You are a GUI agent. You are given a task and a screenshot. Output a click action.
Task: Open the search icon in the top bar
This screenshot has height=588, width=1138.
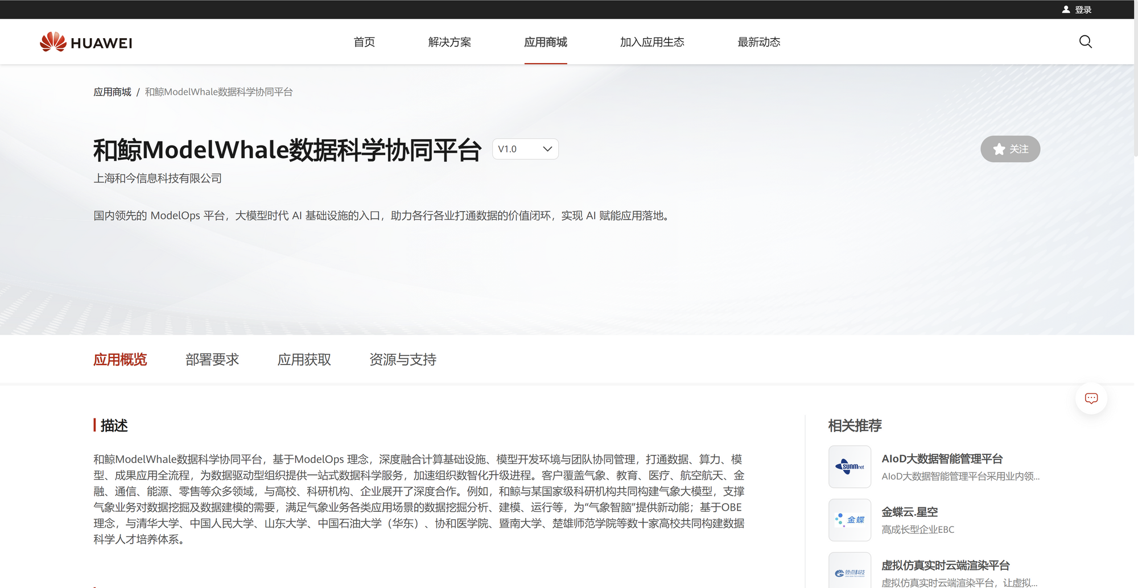click(1085, 42)
